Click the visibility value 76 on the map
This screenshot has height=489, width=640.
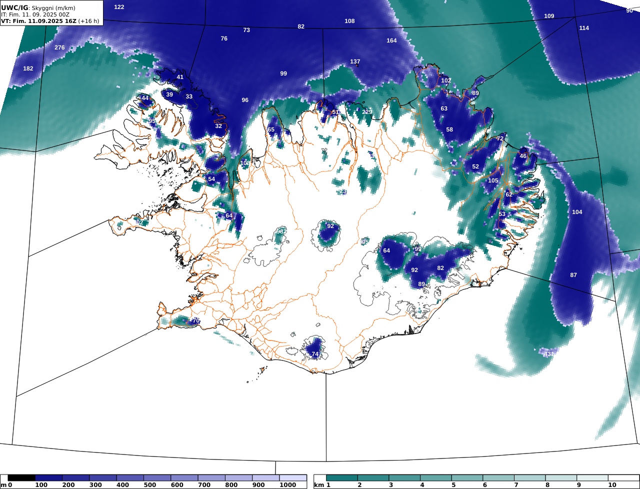[x=224, y=38]
